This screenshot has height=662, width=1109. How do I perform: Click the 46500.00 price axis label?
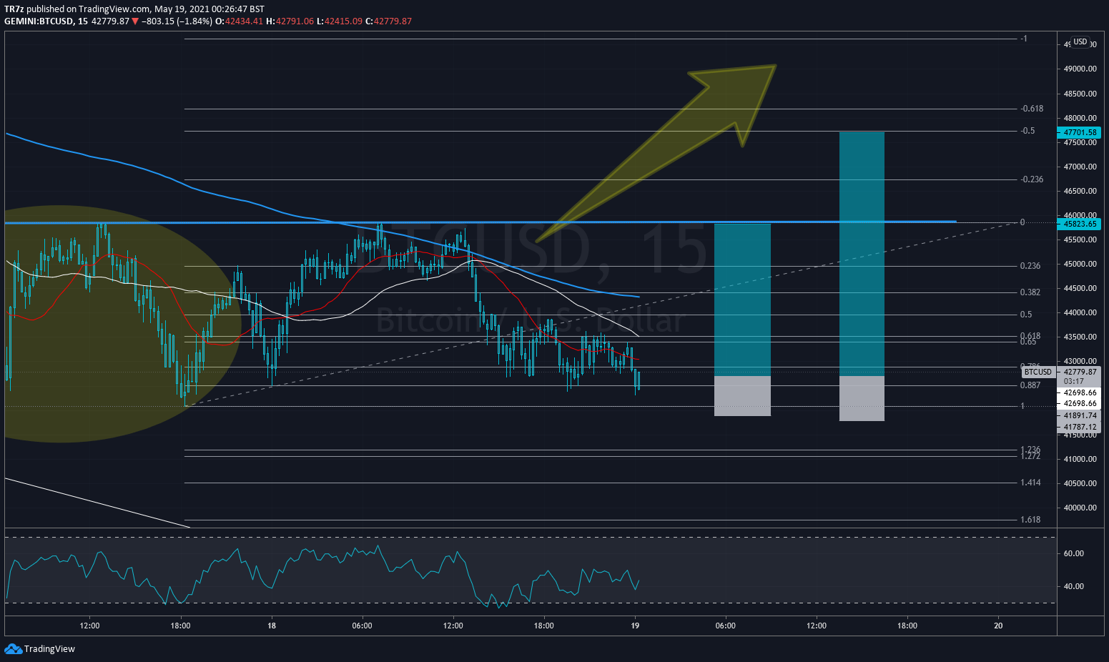point(1080,191)
